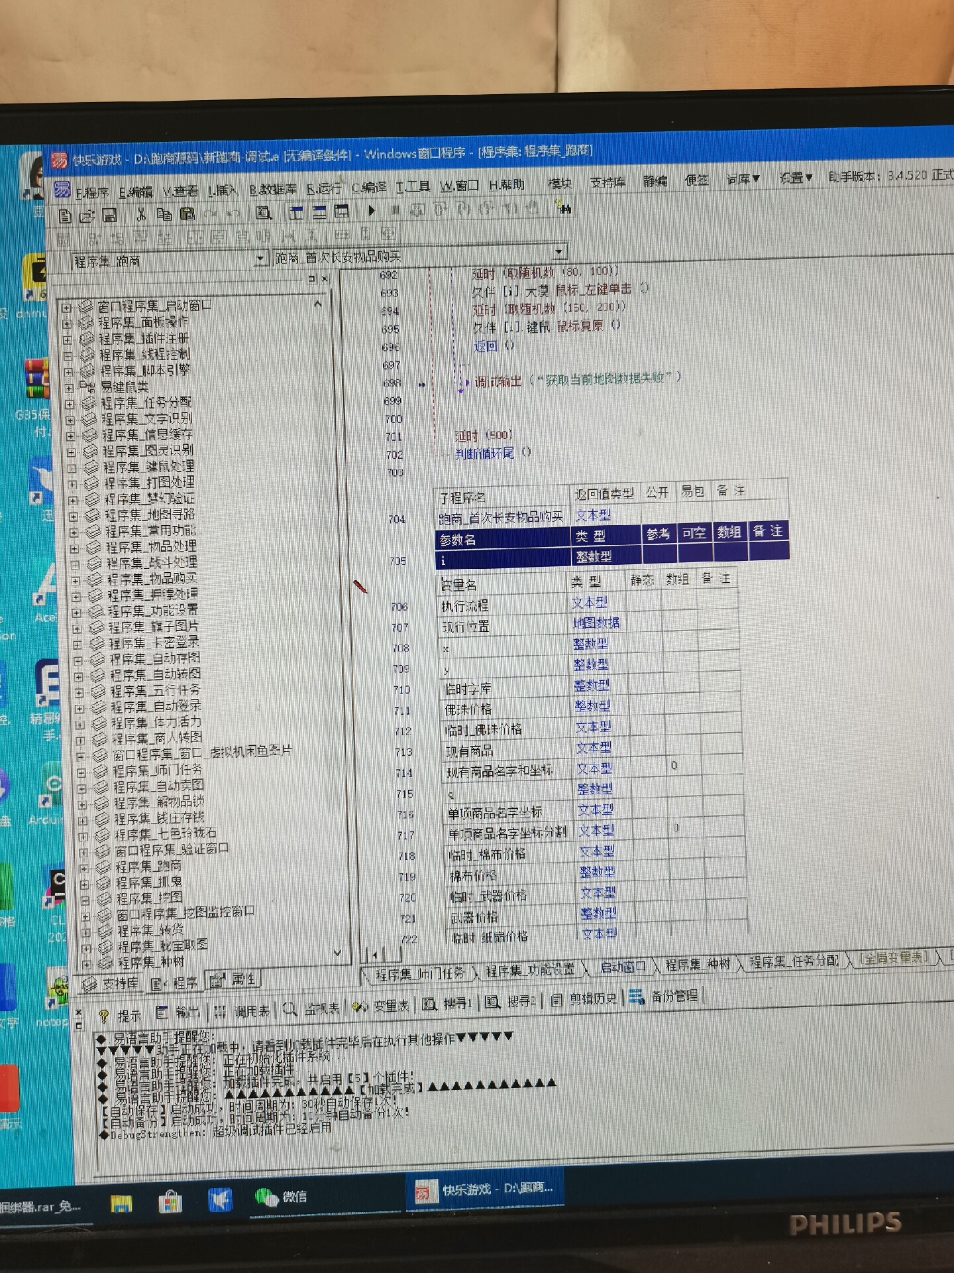
Task: Click the Open file toolbar icon
Action: 87,215
